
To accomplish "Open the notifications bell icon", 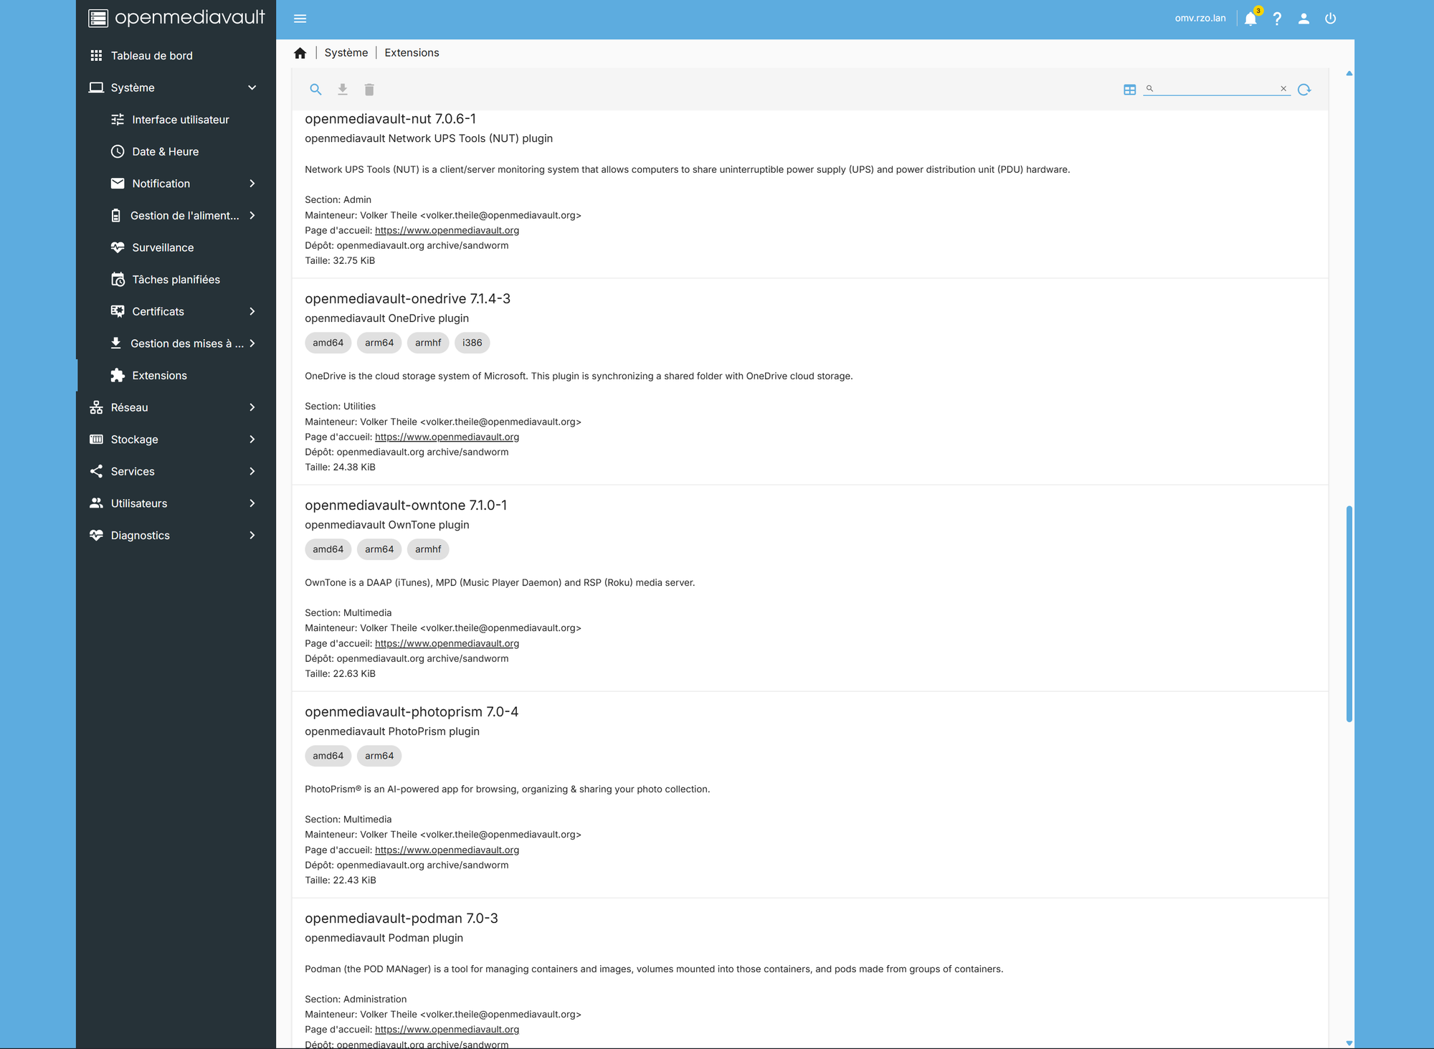I will pyautogui.click(x=1250, y=19).
